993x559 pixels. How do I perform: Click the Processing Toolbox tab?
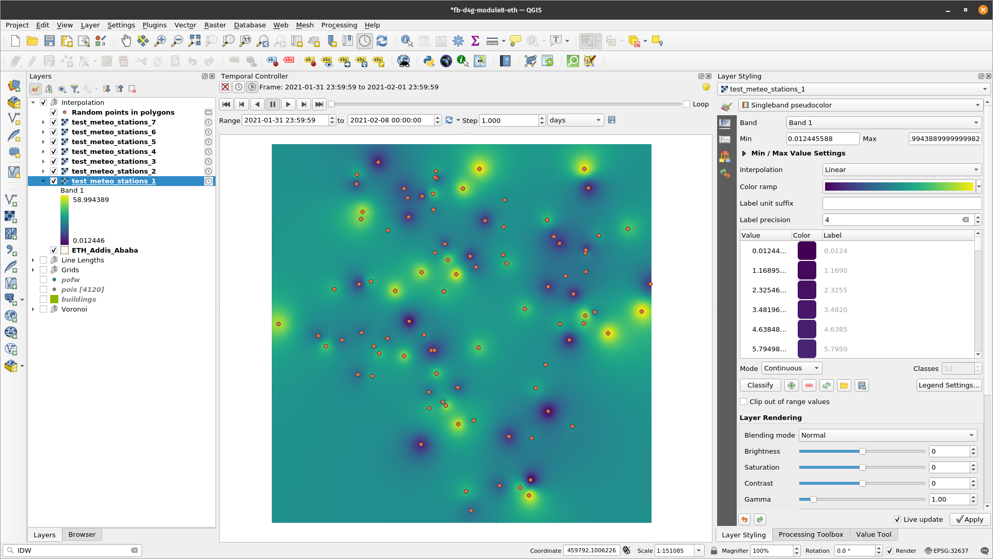pos(811,534)
